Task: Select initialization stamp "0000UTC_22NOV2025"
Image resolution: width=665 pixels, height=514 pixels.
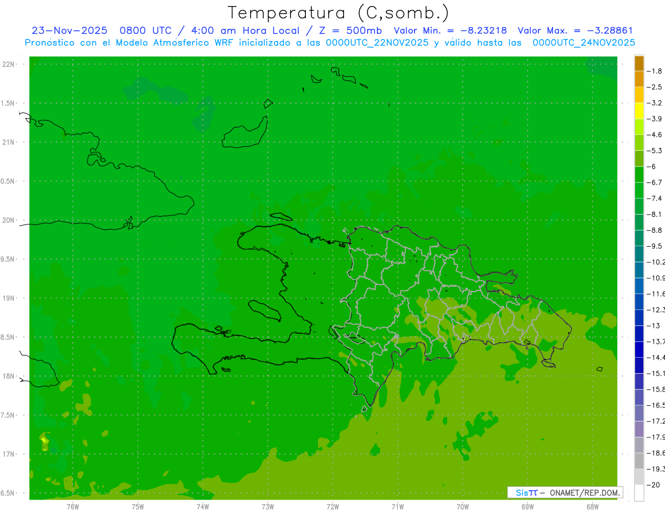Action: coord(377,43)
